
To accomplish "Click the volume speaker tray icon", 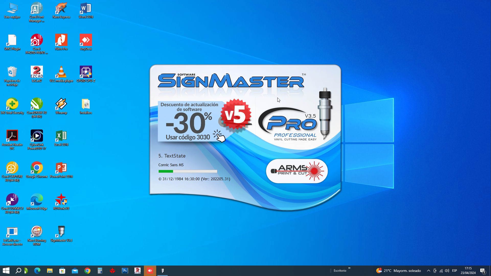I will (x=447, y=271).
